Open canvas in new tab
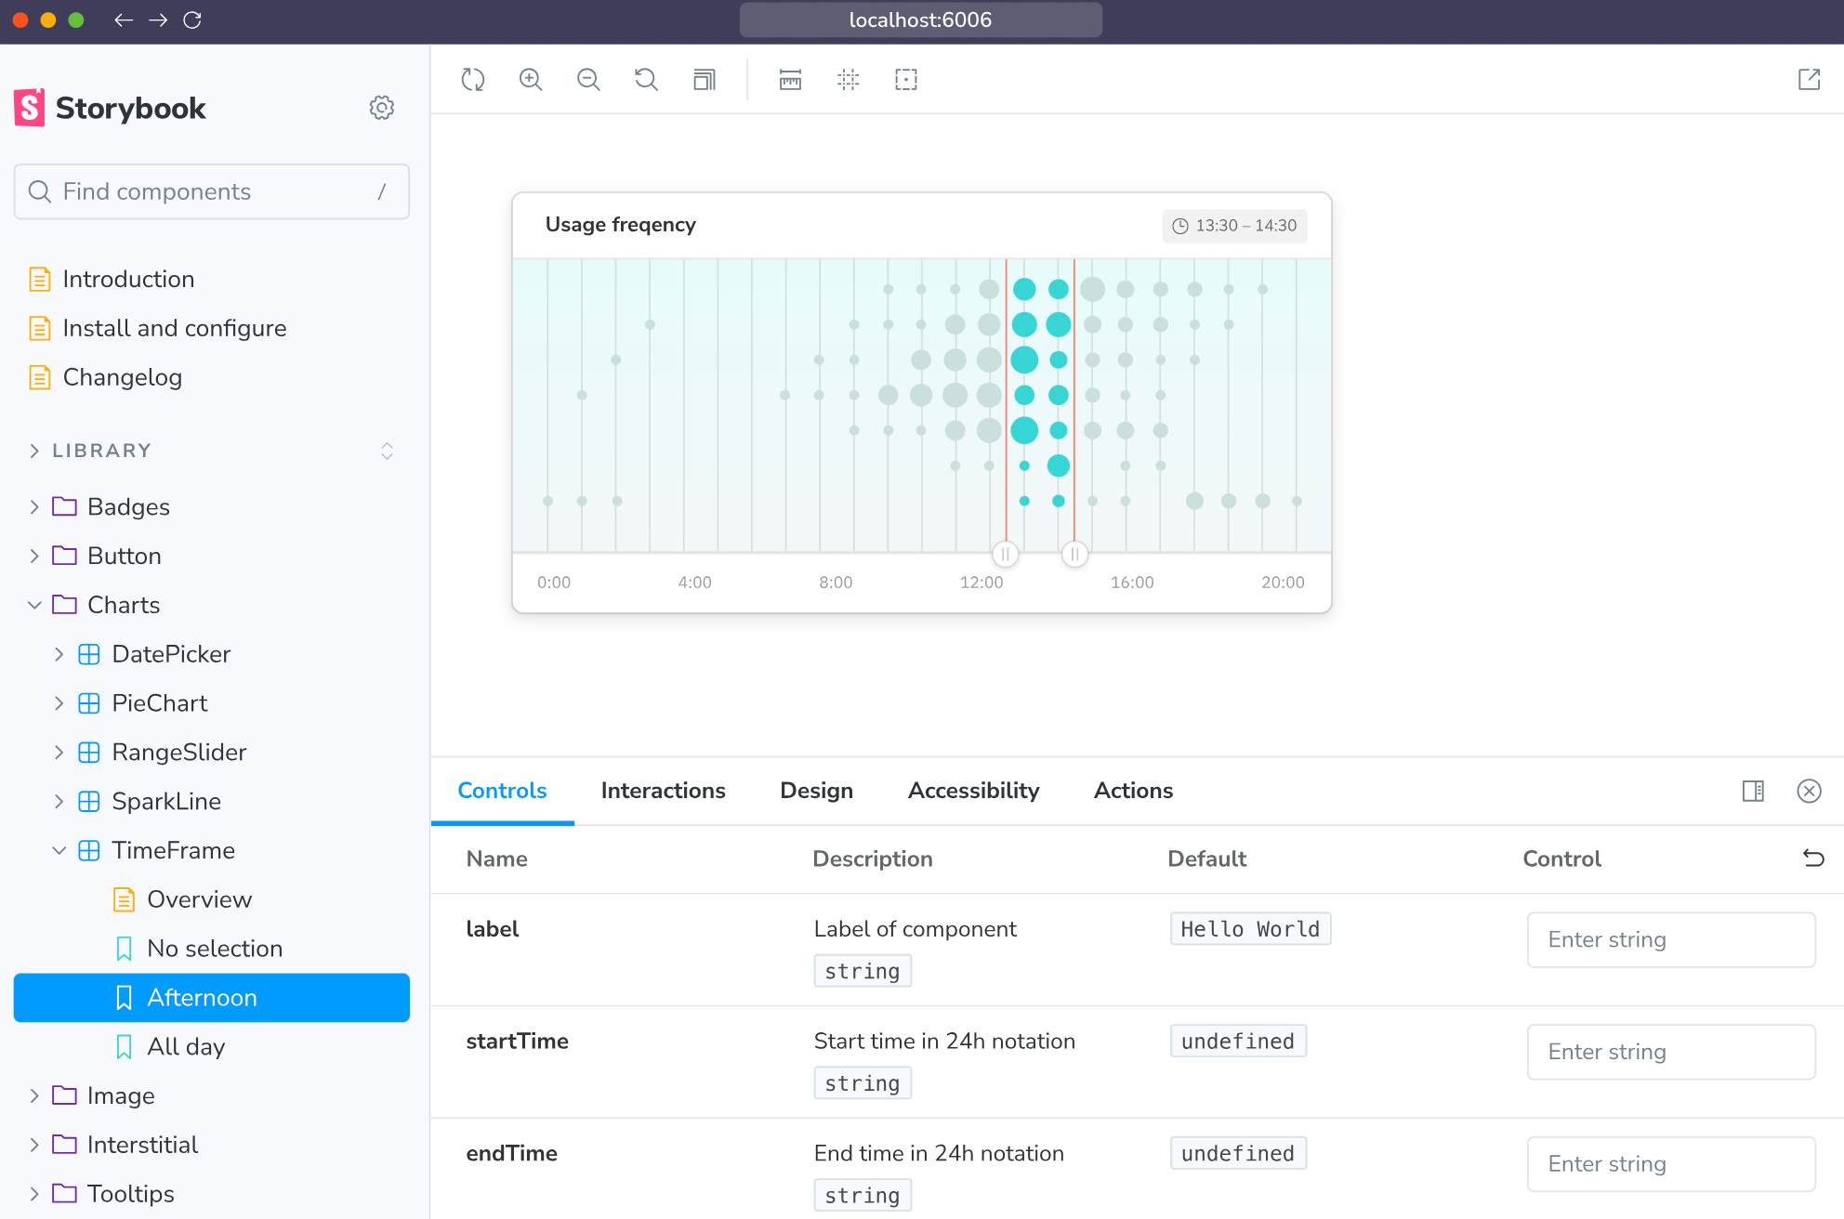The height and width of the screenshot is (1219, 1844). click(x=1809, y=80)
